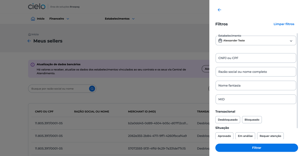The height and width of the screenshot is (156, 303).
Task: Click the Atualização de dados bancários heading
Action: click(x=59, y=64)
